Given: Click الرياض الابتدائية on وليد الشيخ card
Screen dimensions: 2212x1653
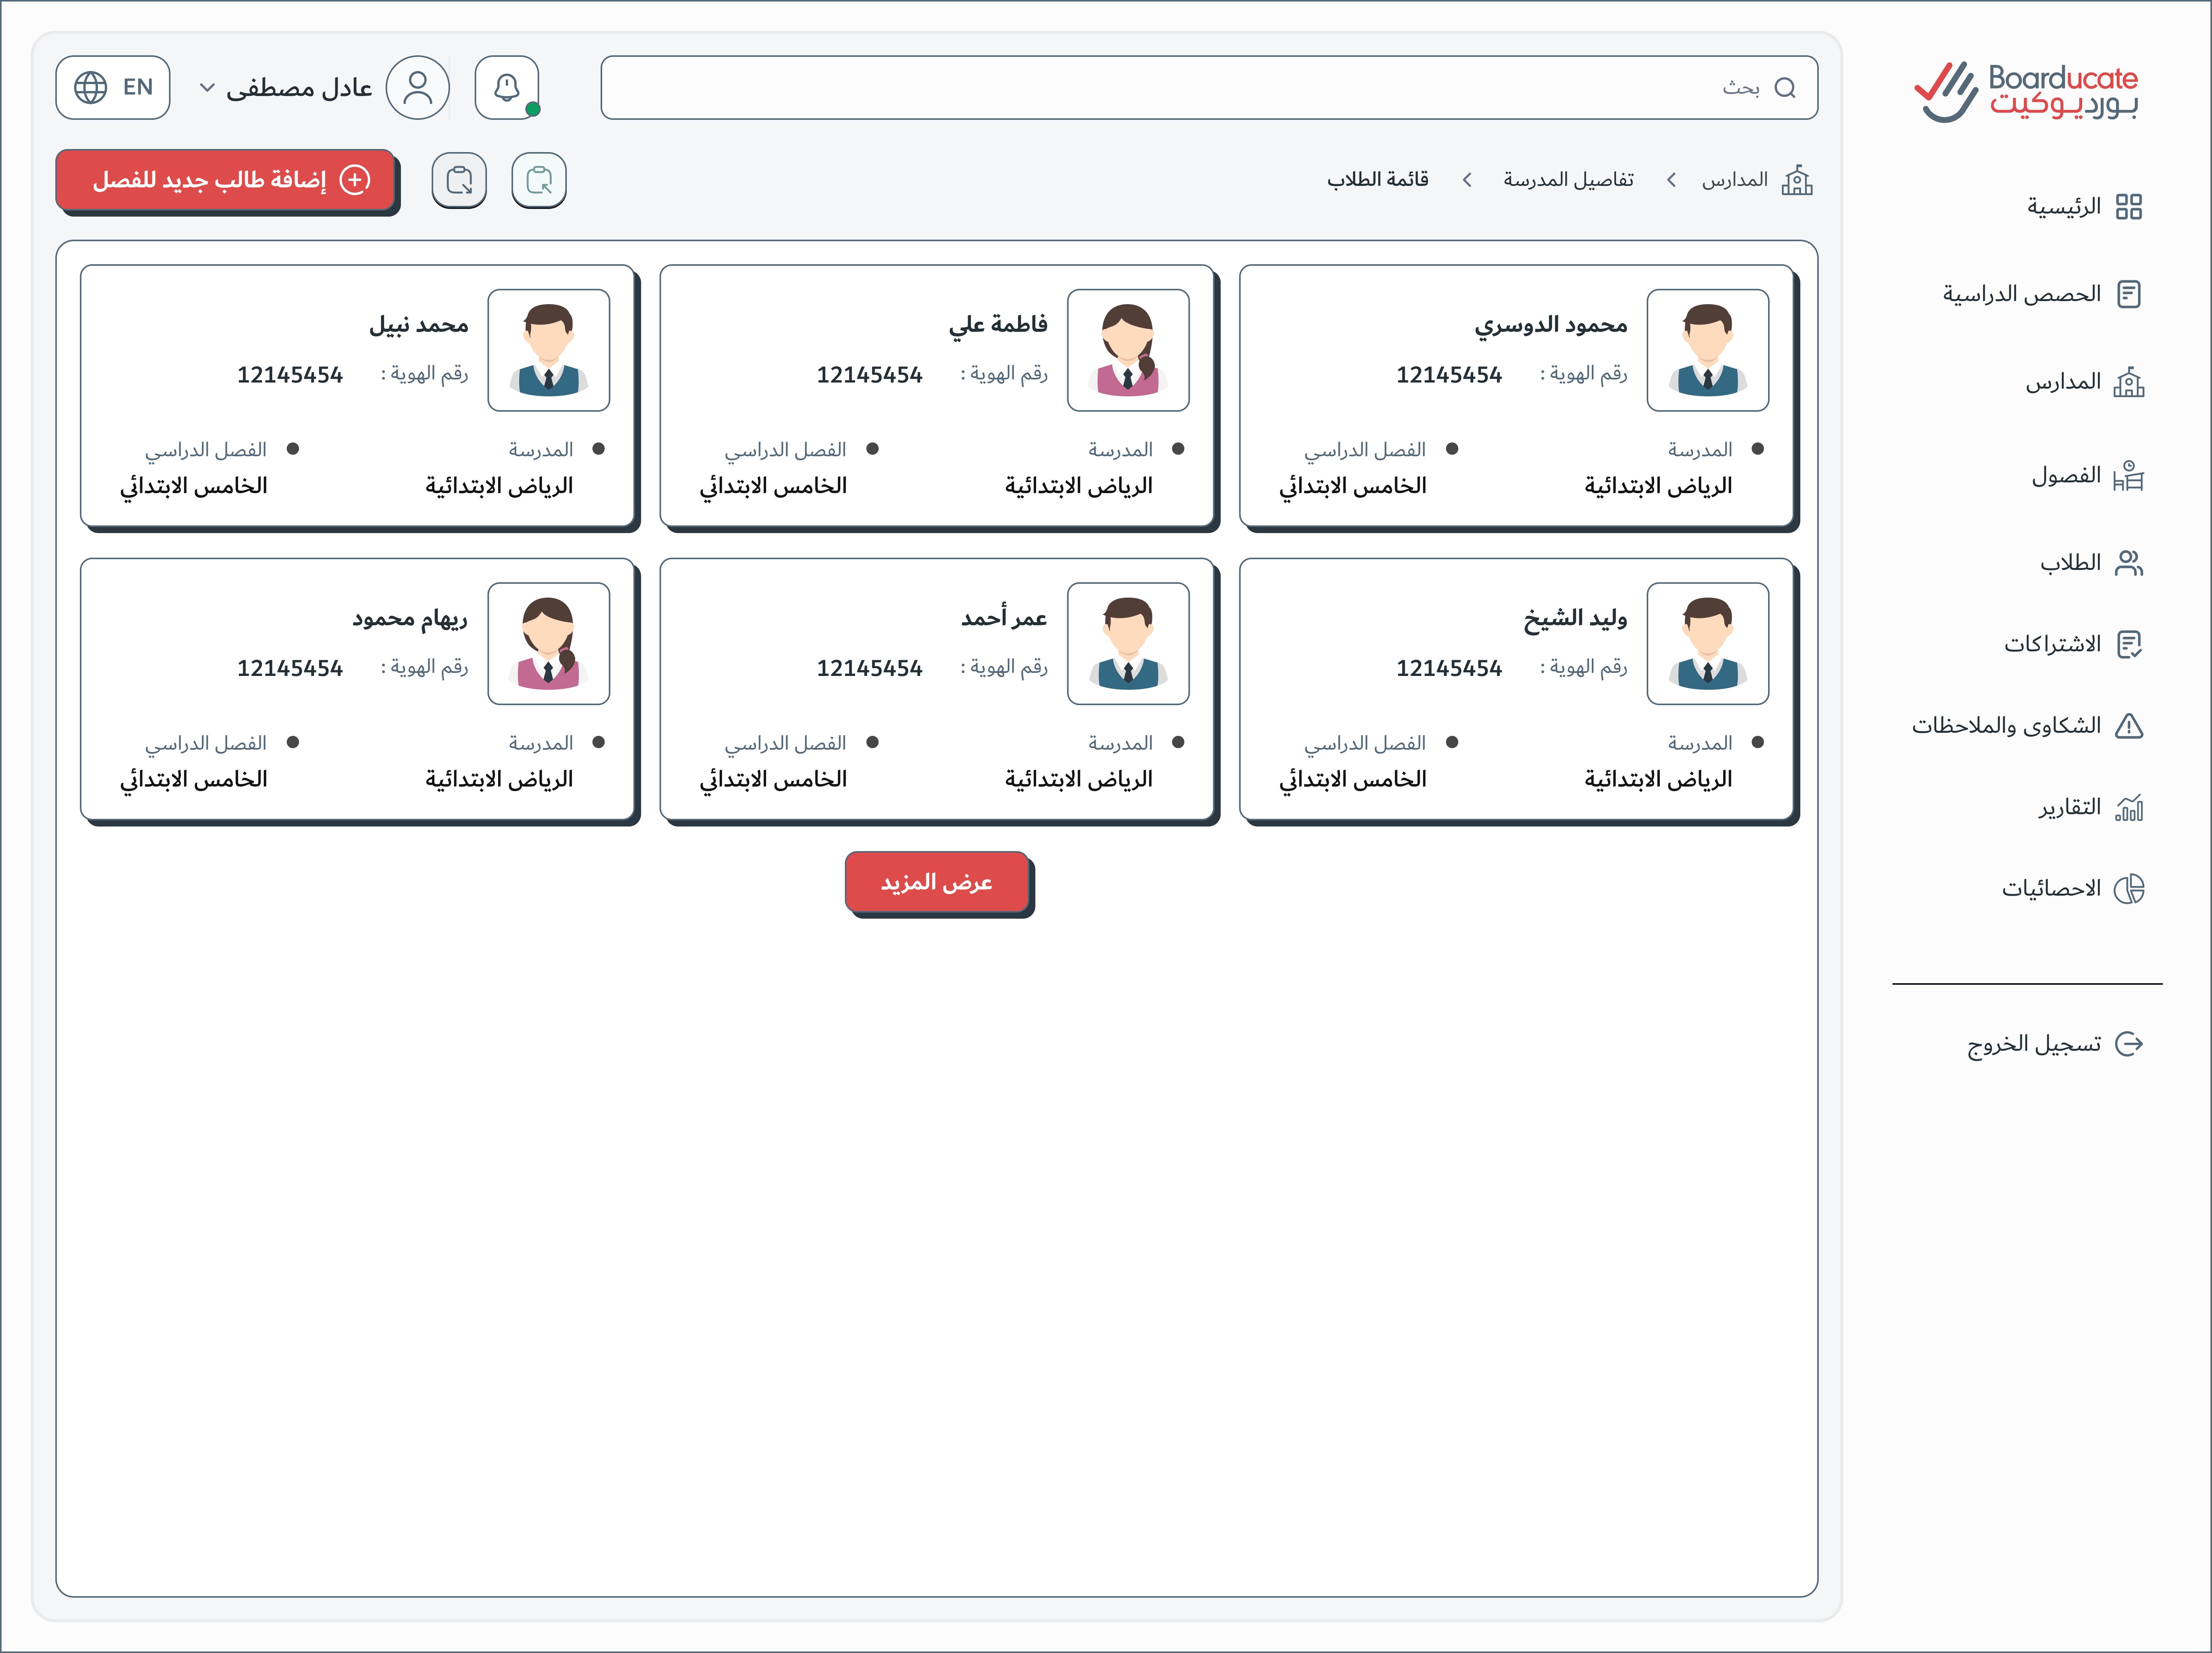Looking at the screenshot, I should click(1658, 779).
